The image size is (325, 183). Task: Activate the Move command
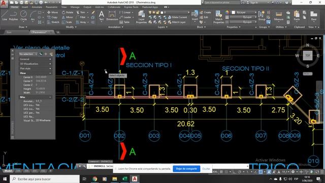(52, 12)
